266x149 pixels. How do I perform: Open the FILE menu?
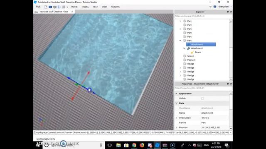tap(38, 7)
